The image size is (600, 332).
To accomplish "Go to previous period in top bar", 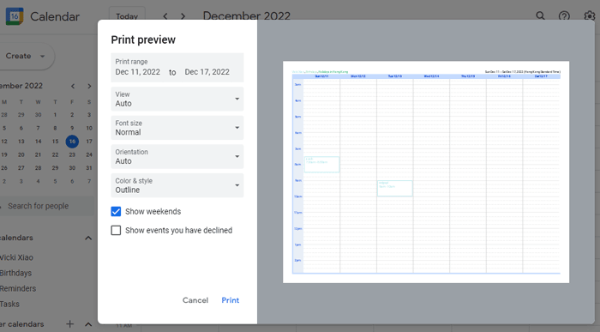I will [165, 16].
